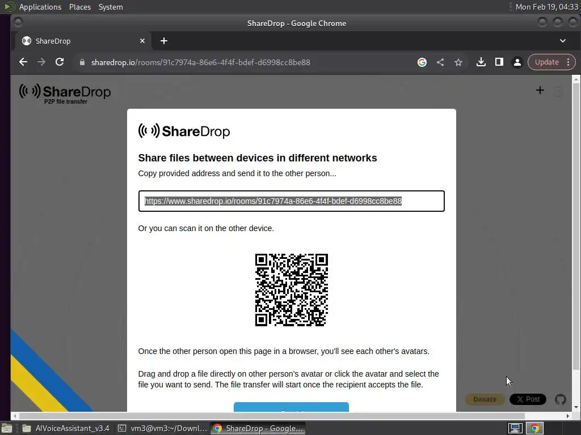Toggle Chrome side panel icon
The width and height of the screenshot is (581, 435).
coord(499,62)
